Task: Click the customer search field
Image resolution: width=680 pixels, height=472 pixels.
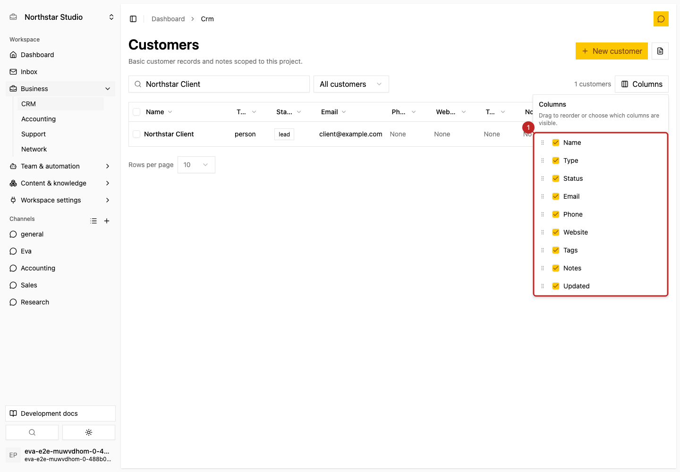Action: [x=219, y=84]
